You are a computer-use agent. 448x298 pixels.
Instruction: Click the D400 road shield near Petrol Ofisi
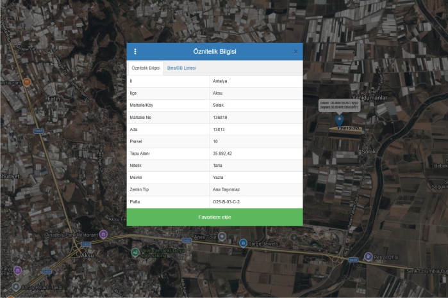[353, 260]
